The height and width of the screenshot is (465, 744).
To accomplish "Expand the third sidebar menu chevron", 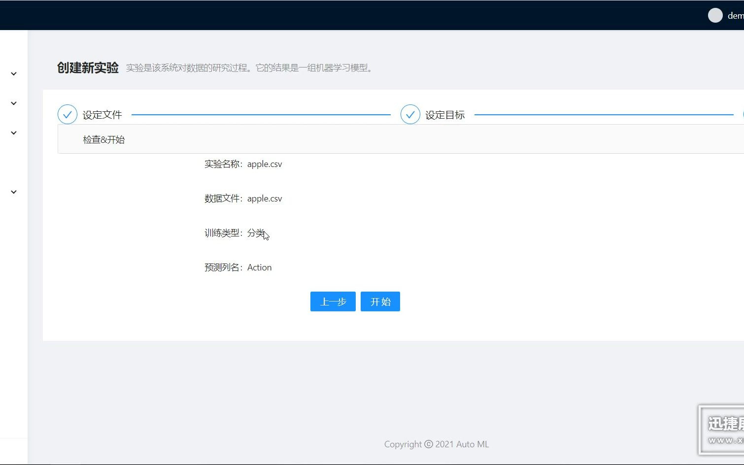I will (14, 133).
